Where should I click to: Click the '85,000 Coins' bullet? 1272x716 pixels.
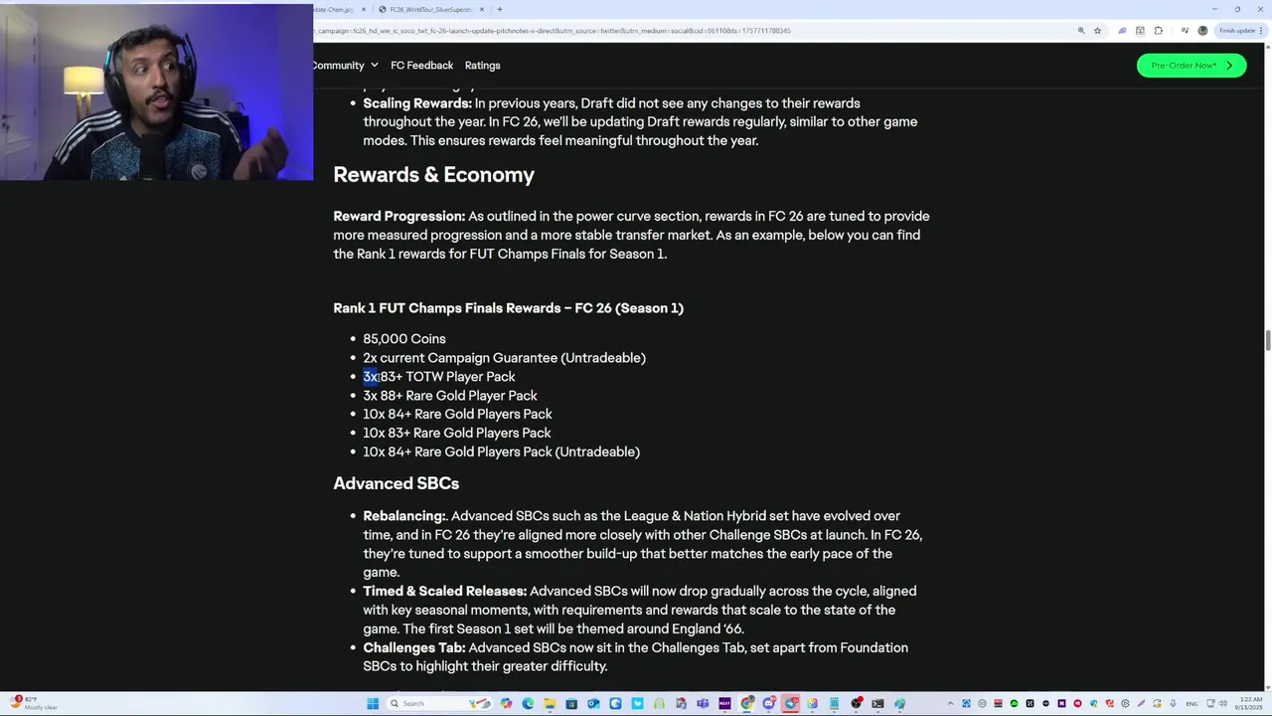(404, 339)
